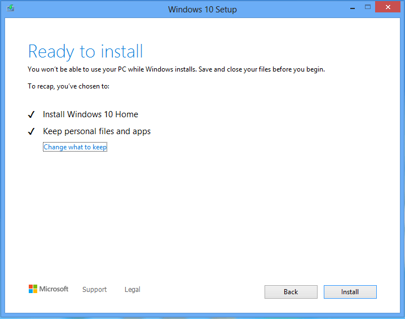Click the checkmark beside Install Windows 10 Home
Image resolution: width=405 pixels, height=319 pixels.
tap(31, 115)
